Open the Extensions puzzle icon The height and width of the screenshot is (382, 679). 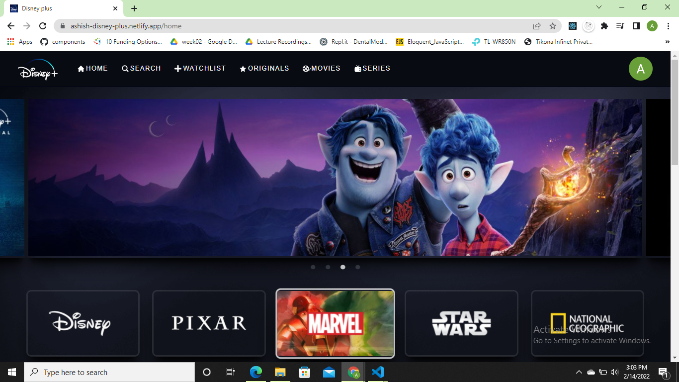[x=604, y=26]
